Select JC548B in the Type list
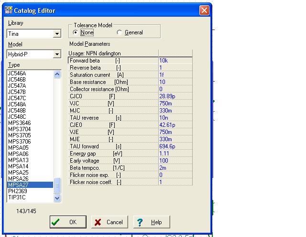 (30, 111)
